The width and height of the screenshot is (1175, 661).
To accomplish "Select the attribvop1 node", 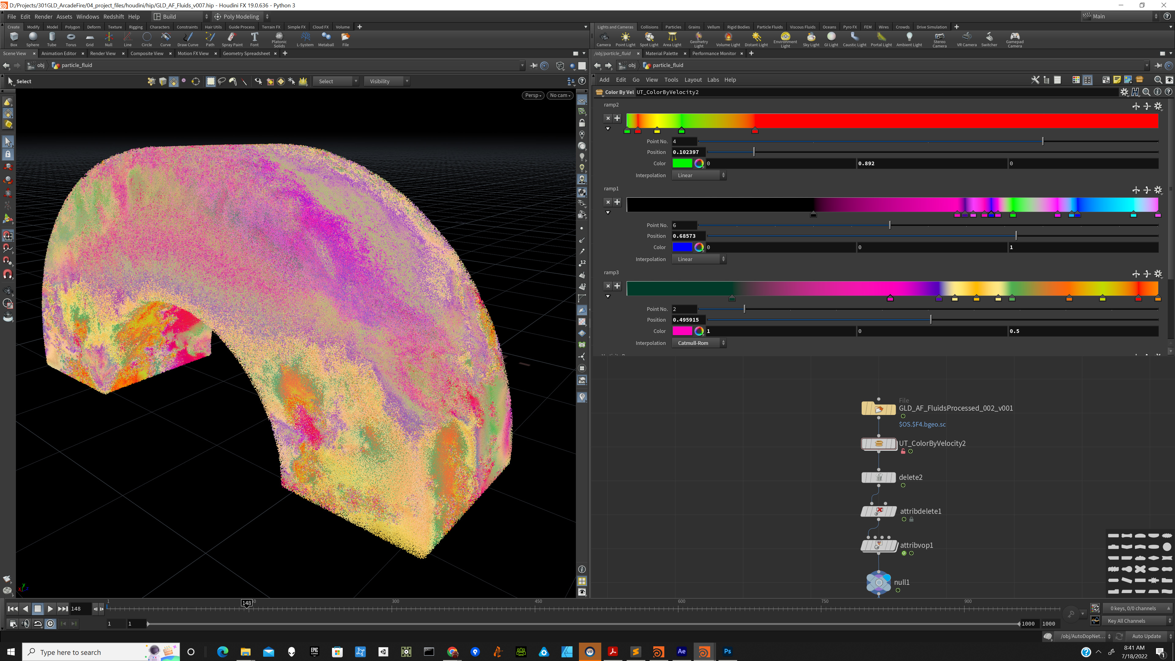I will click(x=878, y=546).
